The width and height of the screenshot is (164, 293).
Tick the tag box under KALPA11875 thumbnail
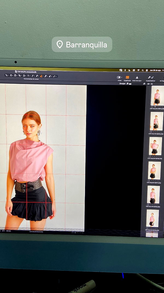click(151, 132)
